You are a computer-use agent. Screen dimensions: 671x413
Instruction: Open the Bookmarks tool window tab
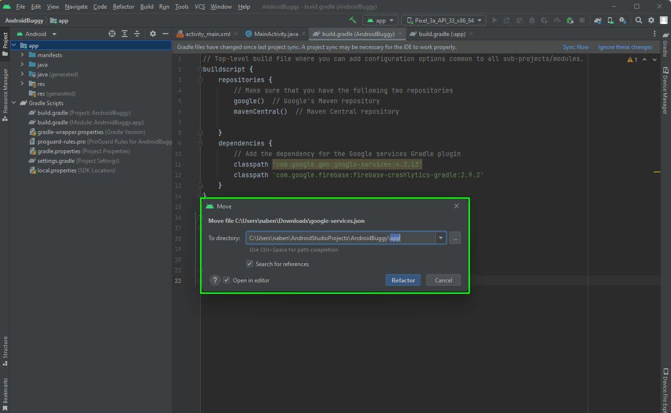coord(5,394)
